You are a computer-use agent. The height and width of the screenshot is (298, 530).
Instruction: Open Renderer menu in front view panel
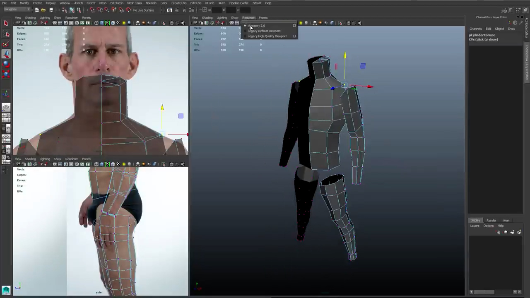[71, 18]
